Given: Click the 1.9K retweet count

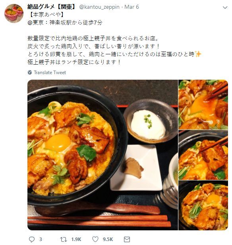Looking at the screenshot, I should tap(76, 239).
